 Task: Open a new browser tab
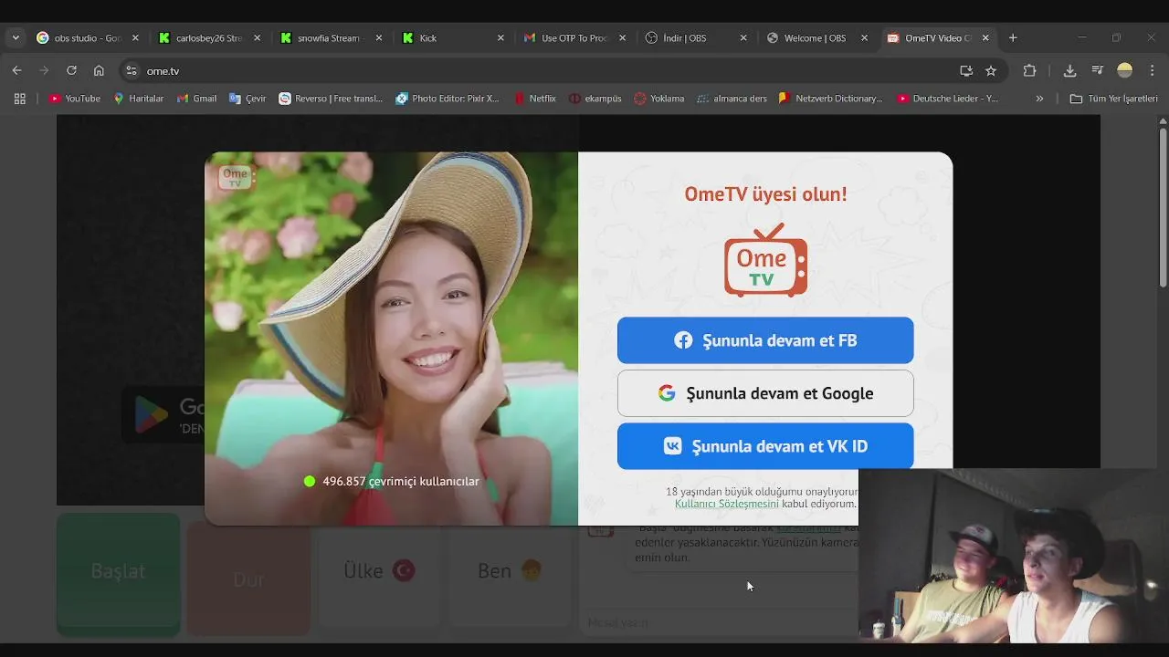[1013, 38]
